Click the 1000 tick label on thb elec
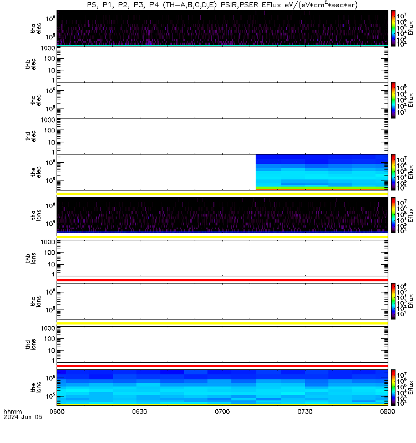 [x=48, y=48]
